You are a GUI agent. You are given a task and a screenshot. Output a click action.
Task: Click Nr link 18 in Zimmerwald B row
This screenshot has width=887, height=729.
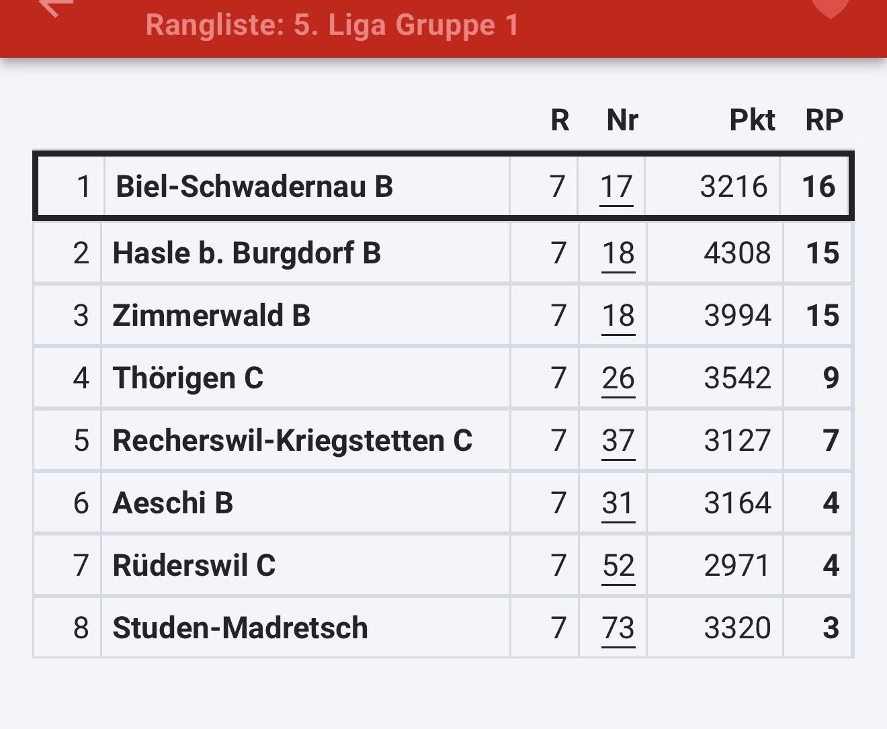coord(618,316)
